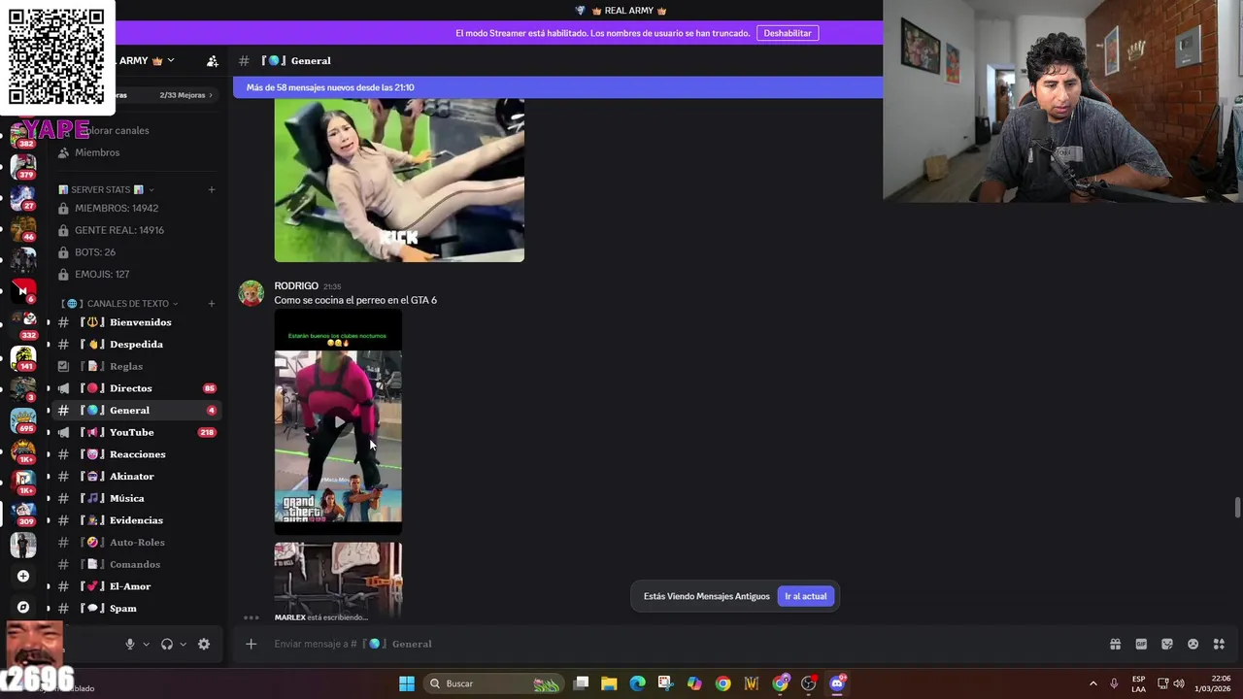Collapse the SERVER STATS category
The width and height of the screenshot is (1243, 699).
coord(107,189)
